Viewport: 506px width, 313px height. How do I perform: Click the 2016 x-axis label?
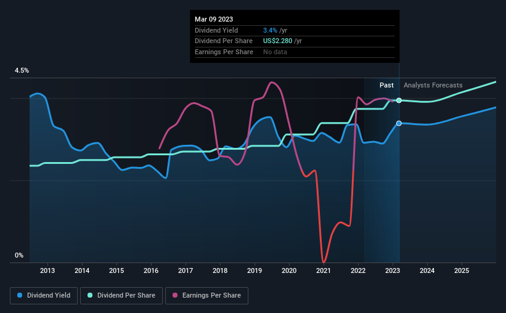151,270
